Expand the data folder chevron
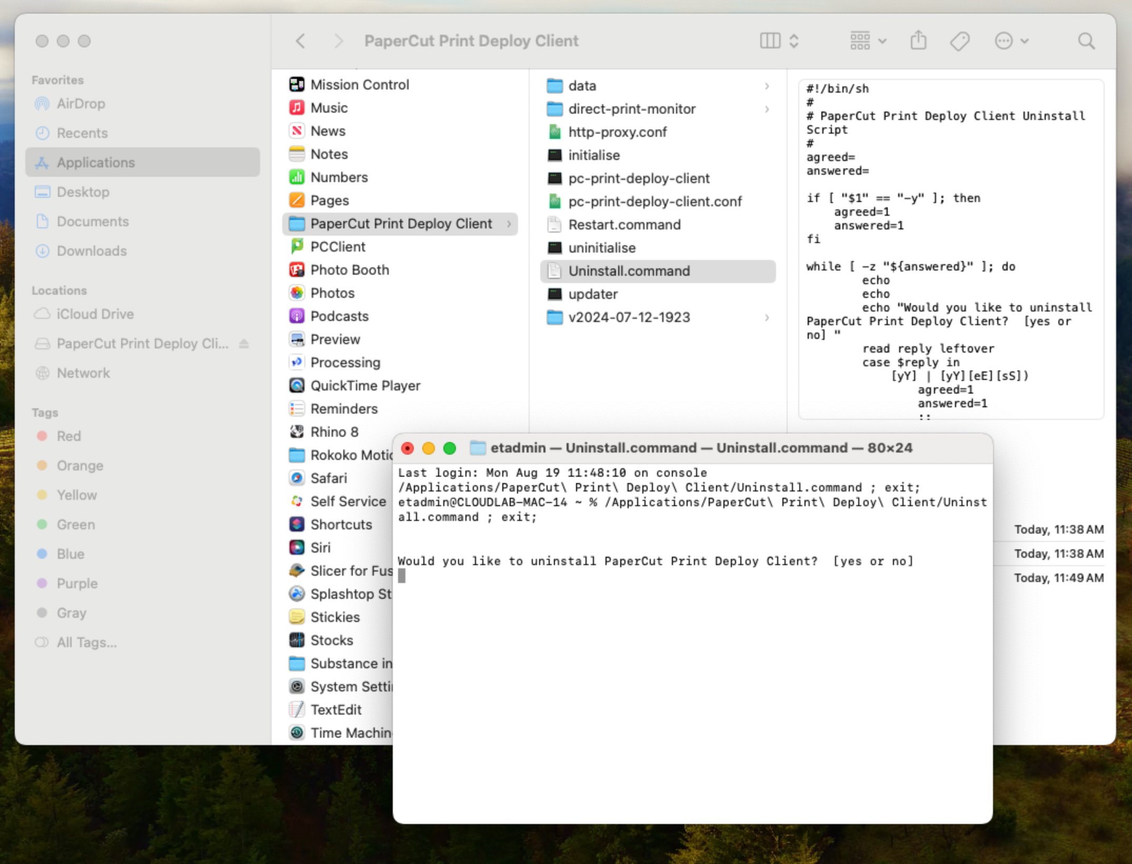This screenshot has width=1132, height=864. click(767, 86)
